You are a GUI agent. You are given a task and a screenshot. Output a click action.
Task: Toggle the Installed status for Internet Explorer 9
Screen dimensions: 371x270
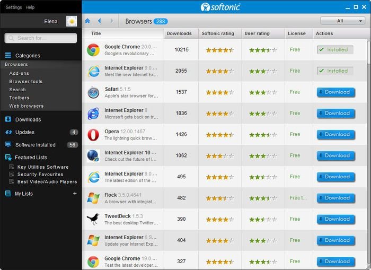(334, 71)
